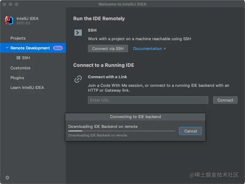Open the Plugins section
This screenshot has height=184, width=245.
[x=17, y=78]
